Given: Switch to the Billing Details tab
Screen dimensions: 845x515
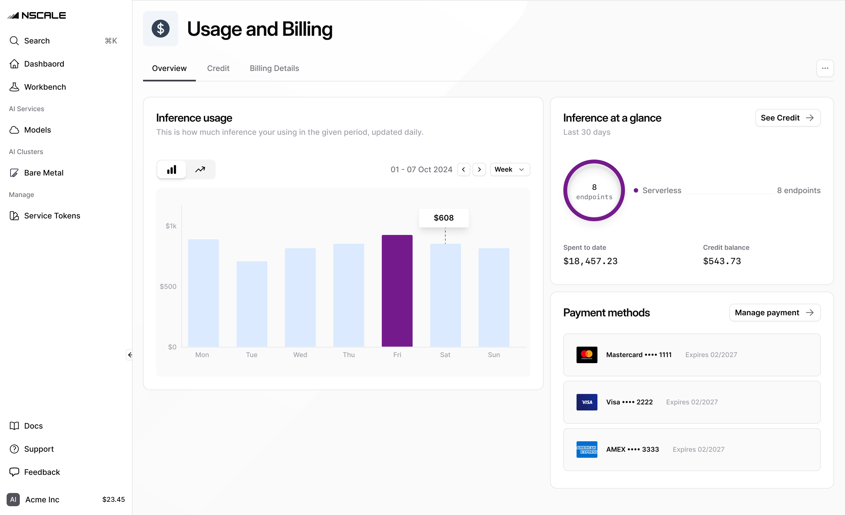Looking at the screenshot, I should click(274, 68).
